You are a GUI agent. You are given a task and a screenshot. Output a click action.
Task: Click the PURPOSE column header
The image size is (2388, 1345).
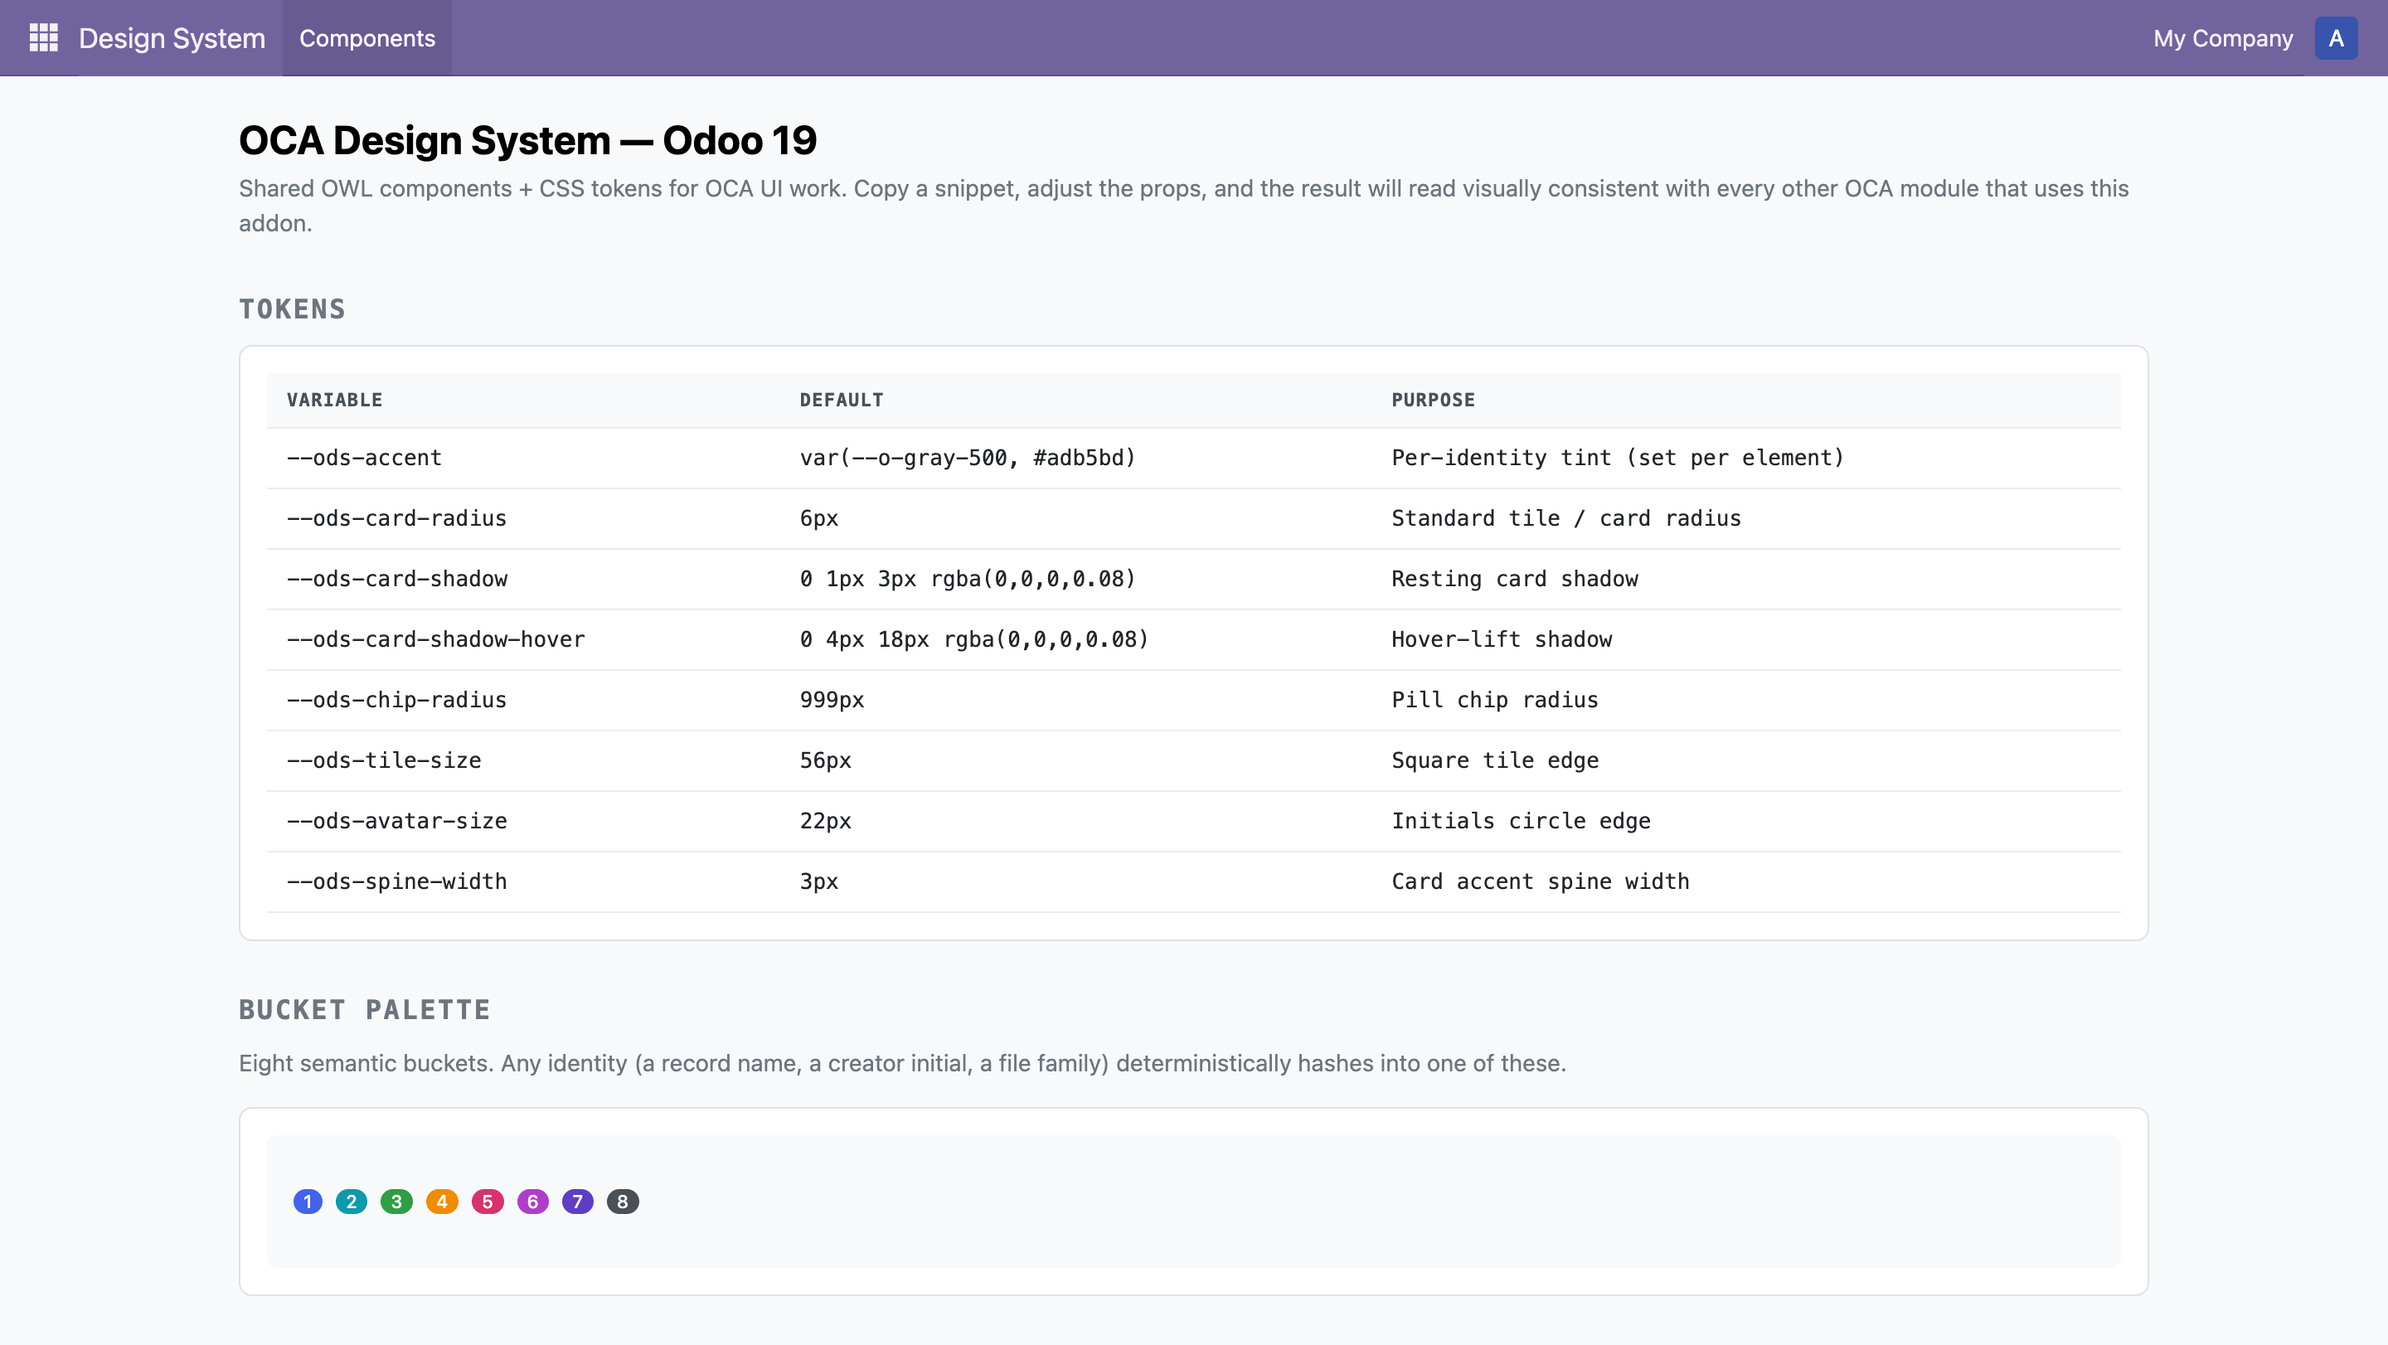click(x=1432, y=400)
